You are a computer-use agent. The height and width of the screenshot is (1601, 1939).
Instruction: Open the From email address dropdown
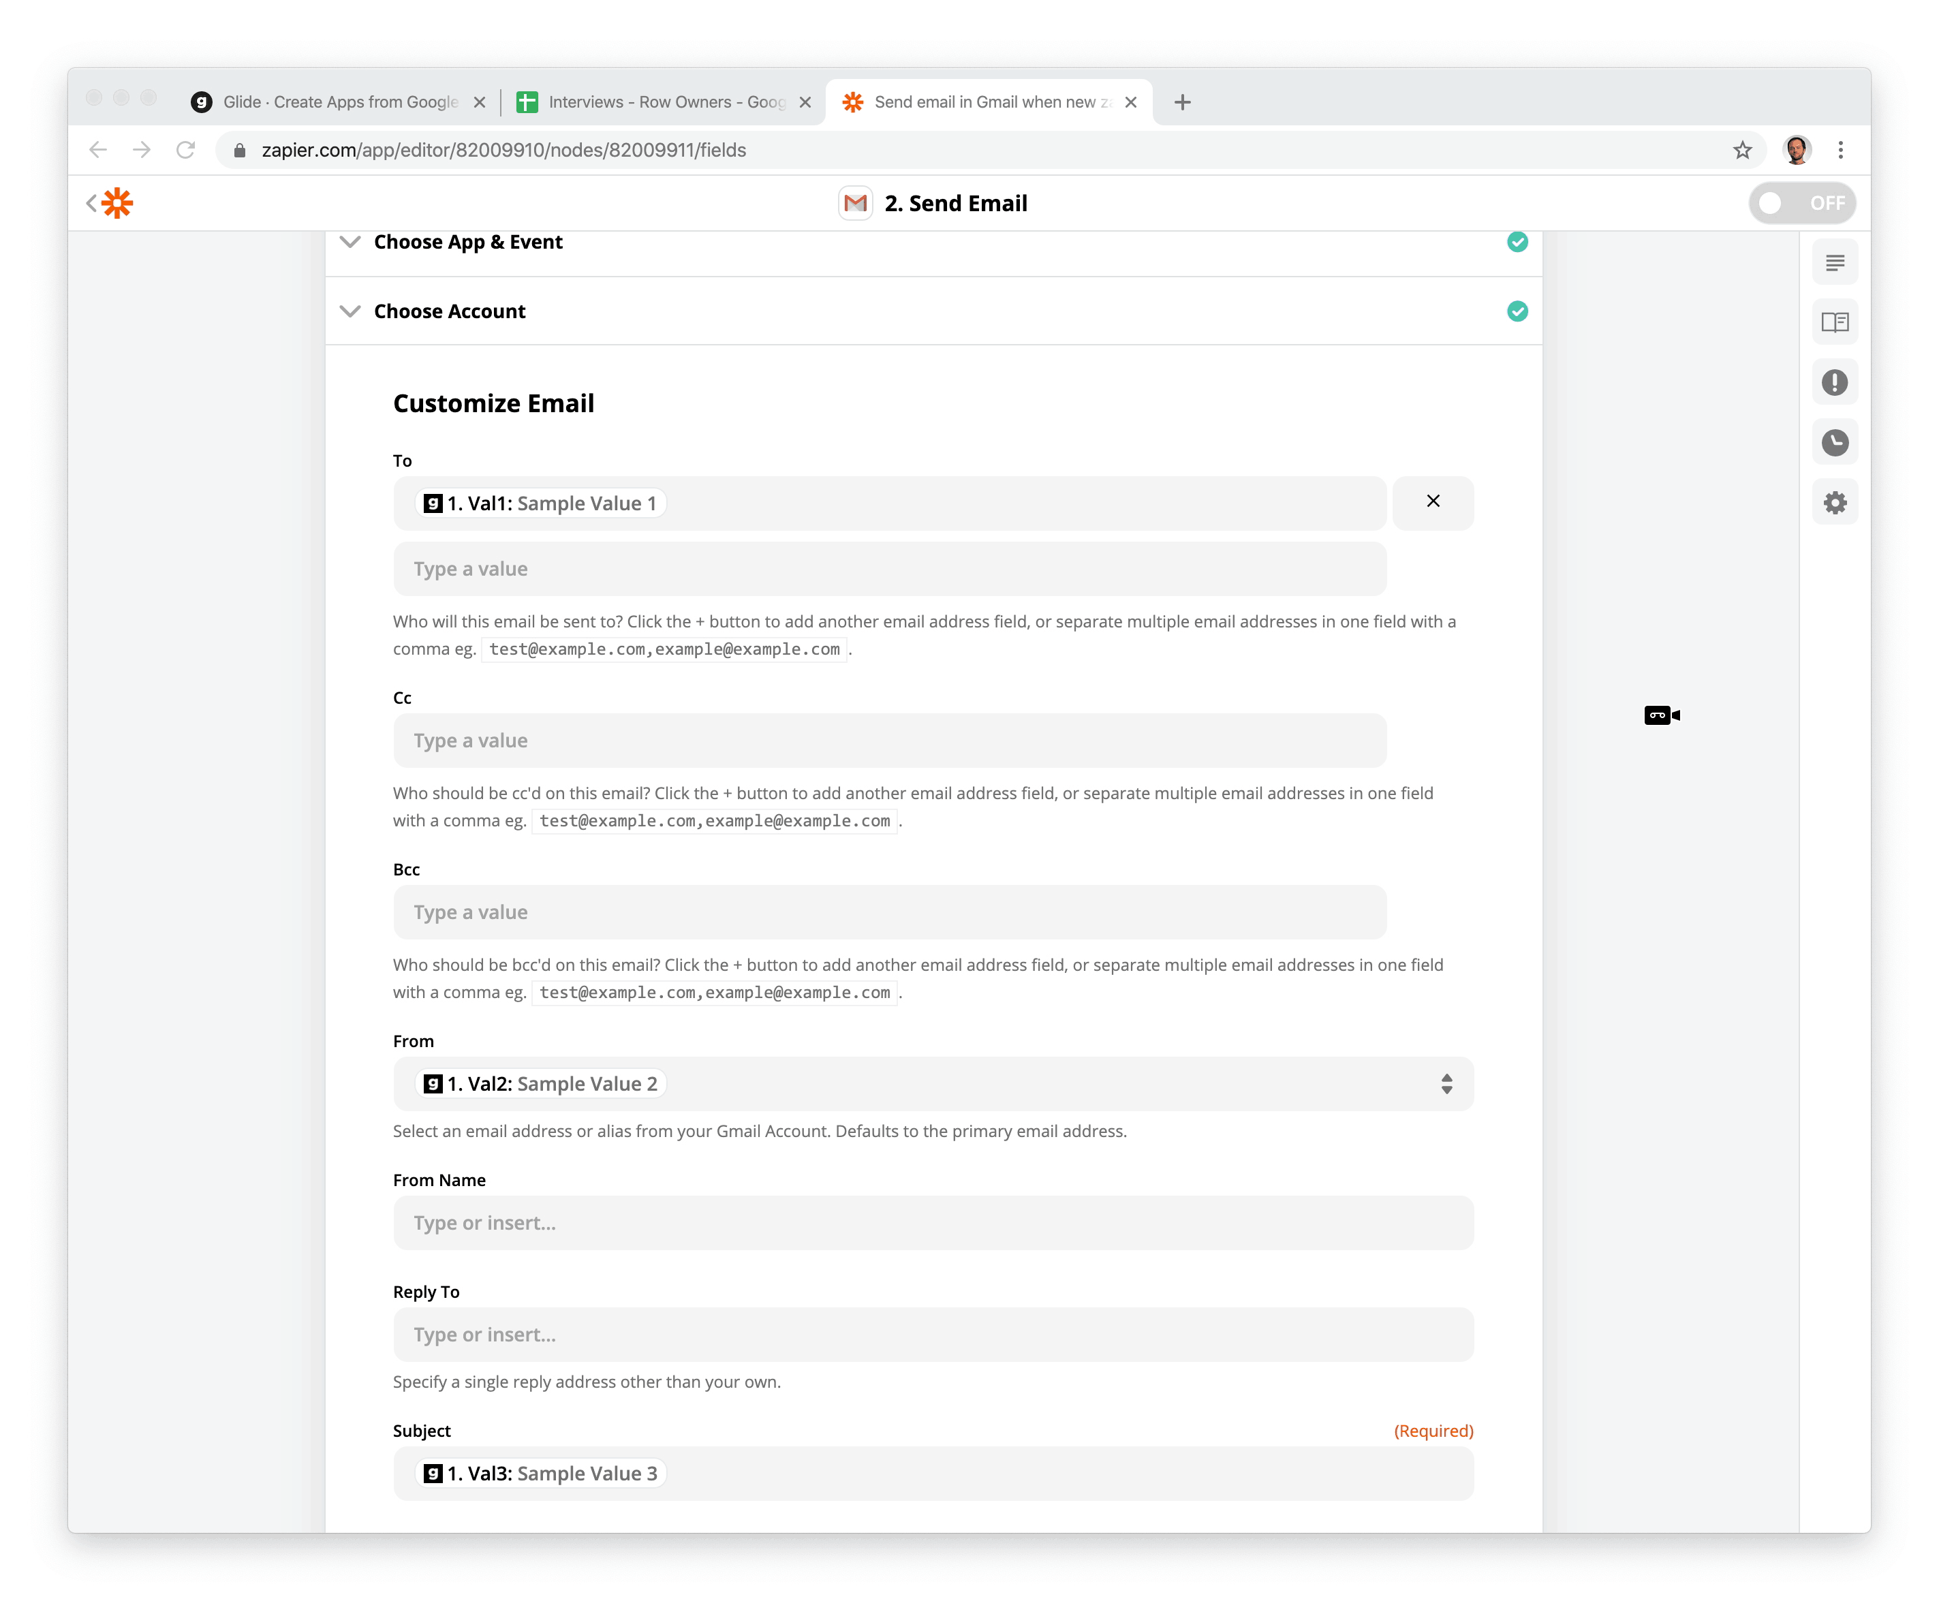[x=1445, y=1084]
